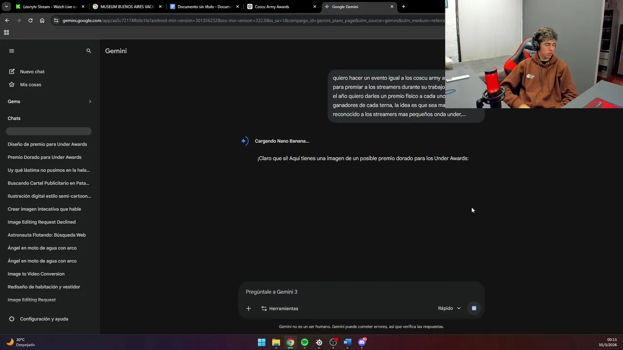Open chat 'Ilustración digital estilo semi-cartoon'
Image resolution: width=623 pixels, height=350 pixels.
[x=49, y=196]
